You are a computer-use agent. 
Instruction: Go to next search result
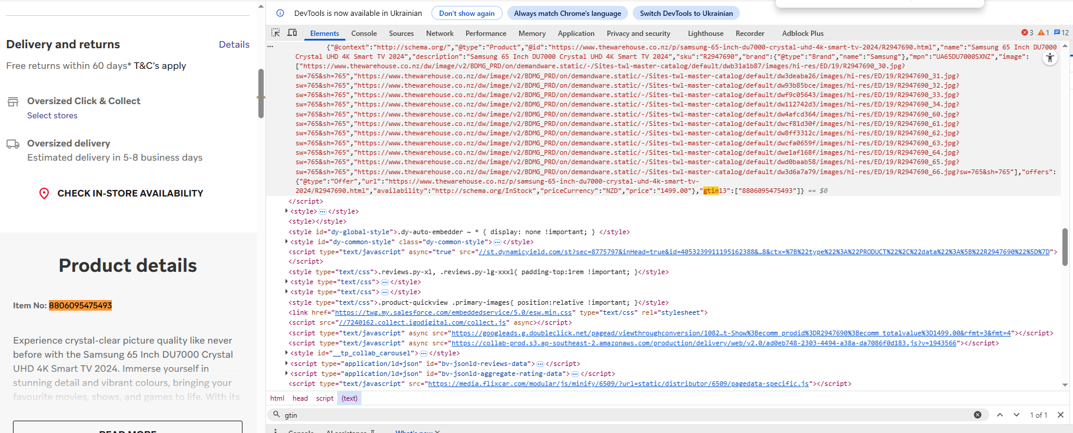tap(1016, 415)
